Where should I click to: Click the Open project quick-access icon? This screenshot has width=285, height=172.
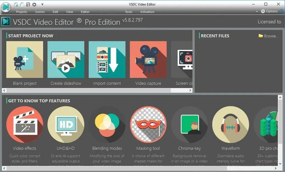[22, 4]
